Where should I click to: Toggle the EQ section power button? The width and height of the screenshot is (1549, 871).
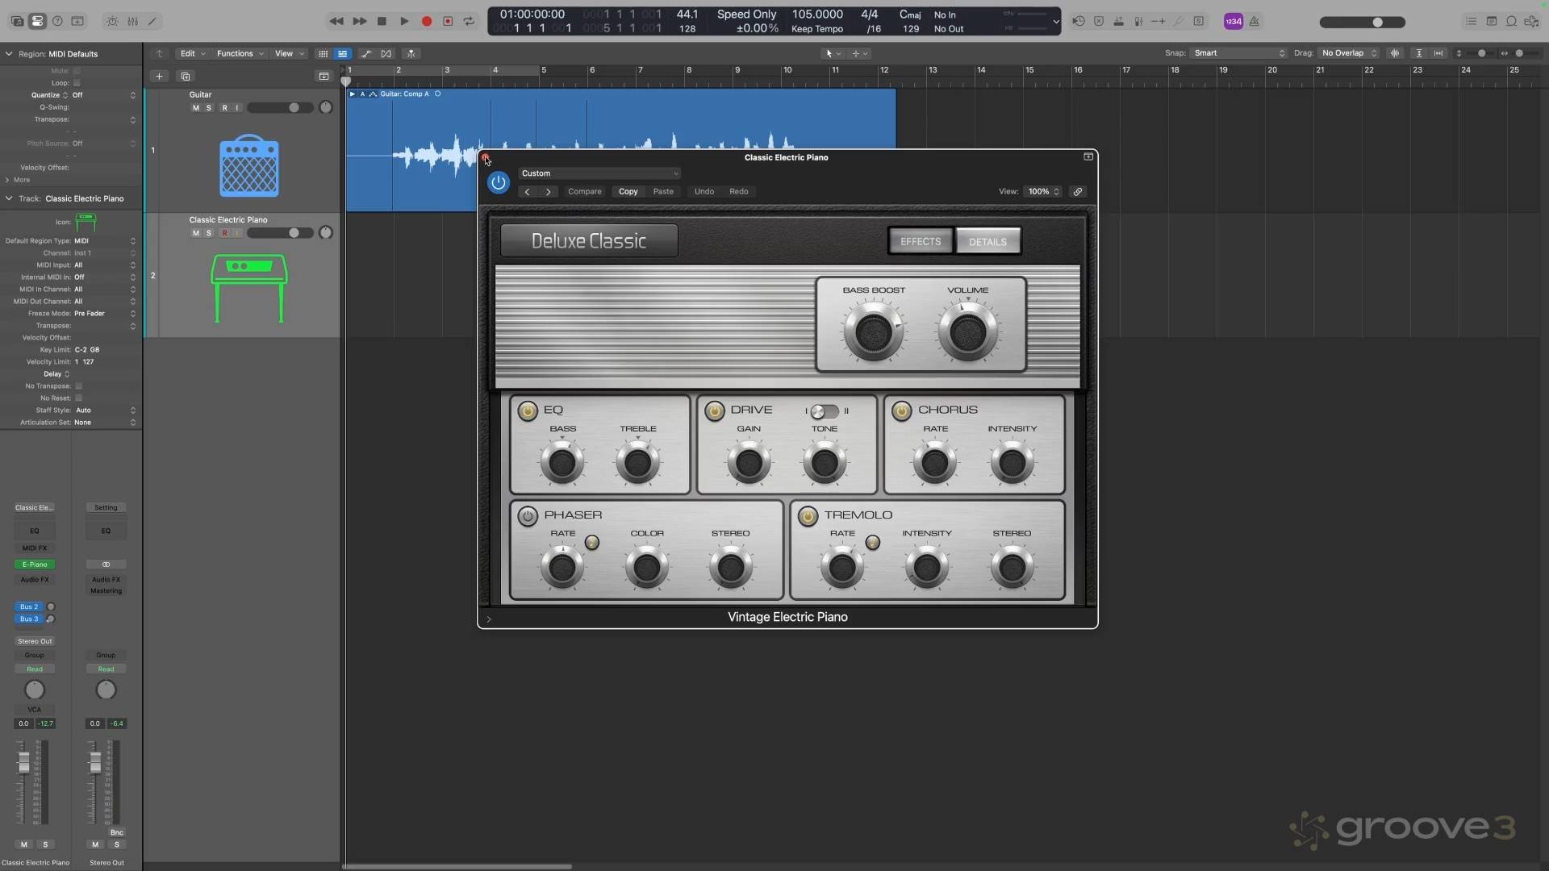(528, 410)
